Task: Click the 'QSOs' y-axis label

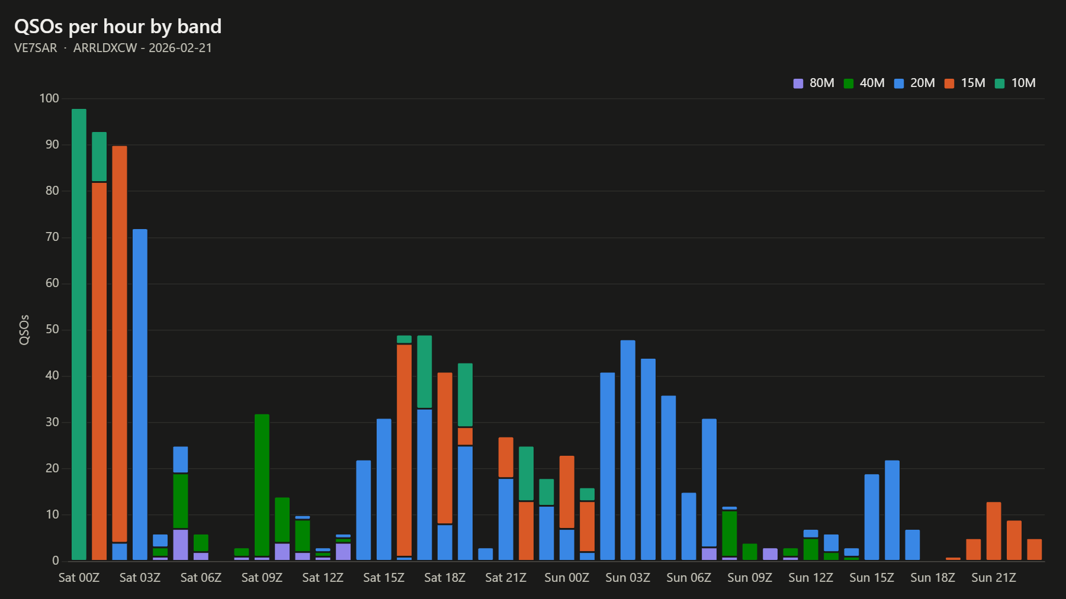Action: click(x=24, y=330)
